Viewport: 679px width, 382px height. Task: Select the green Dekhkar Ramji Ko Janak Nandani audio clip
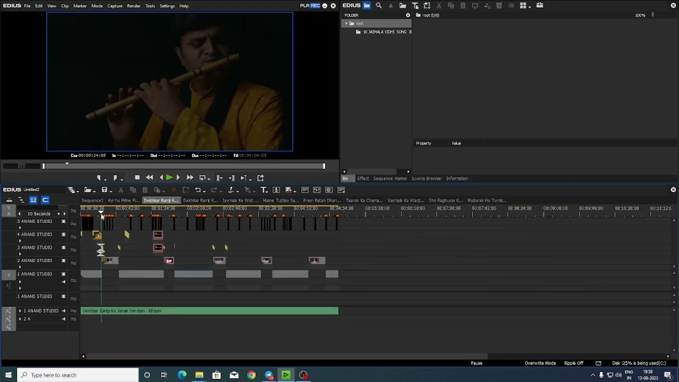click(210, 311)
